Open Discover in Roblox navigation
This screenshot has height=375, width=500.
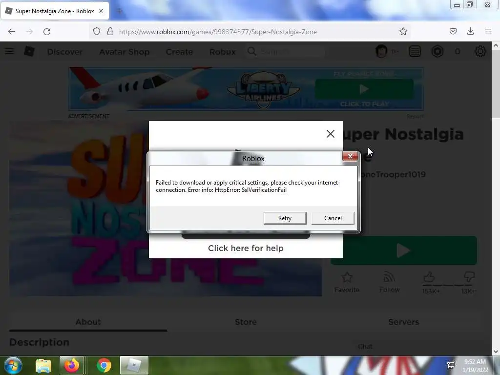(x=65, y=52)
